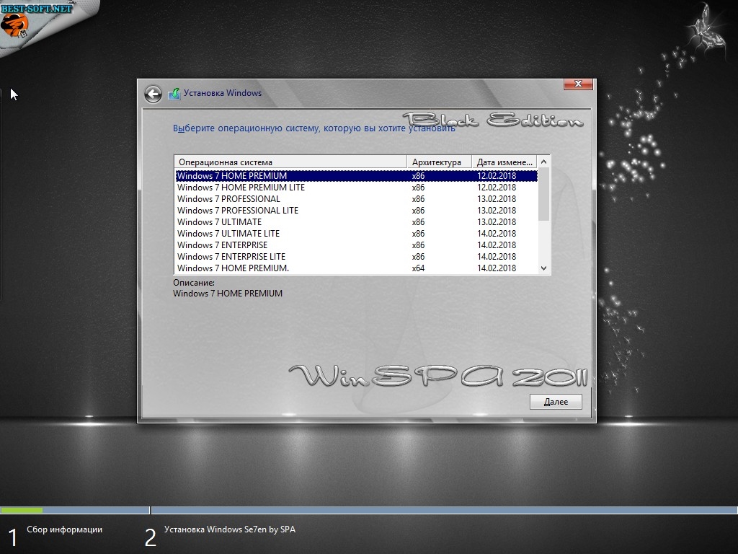
Task: Click the list scrollbar down arrow
Action: point(543,268)
